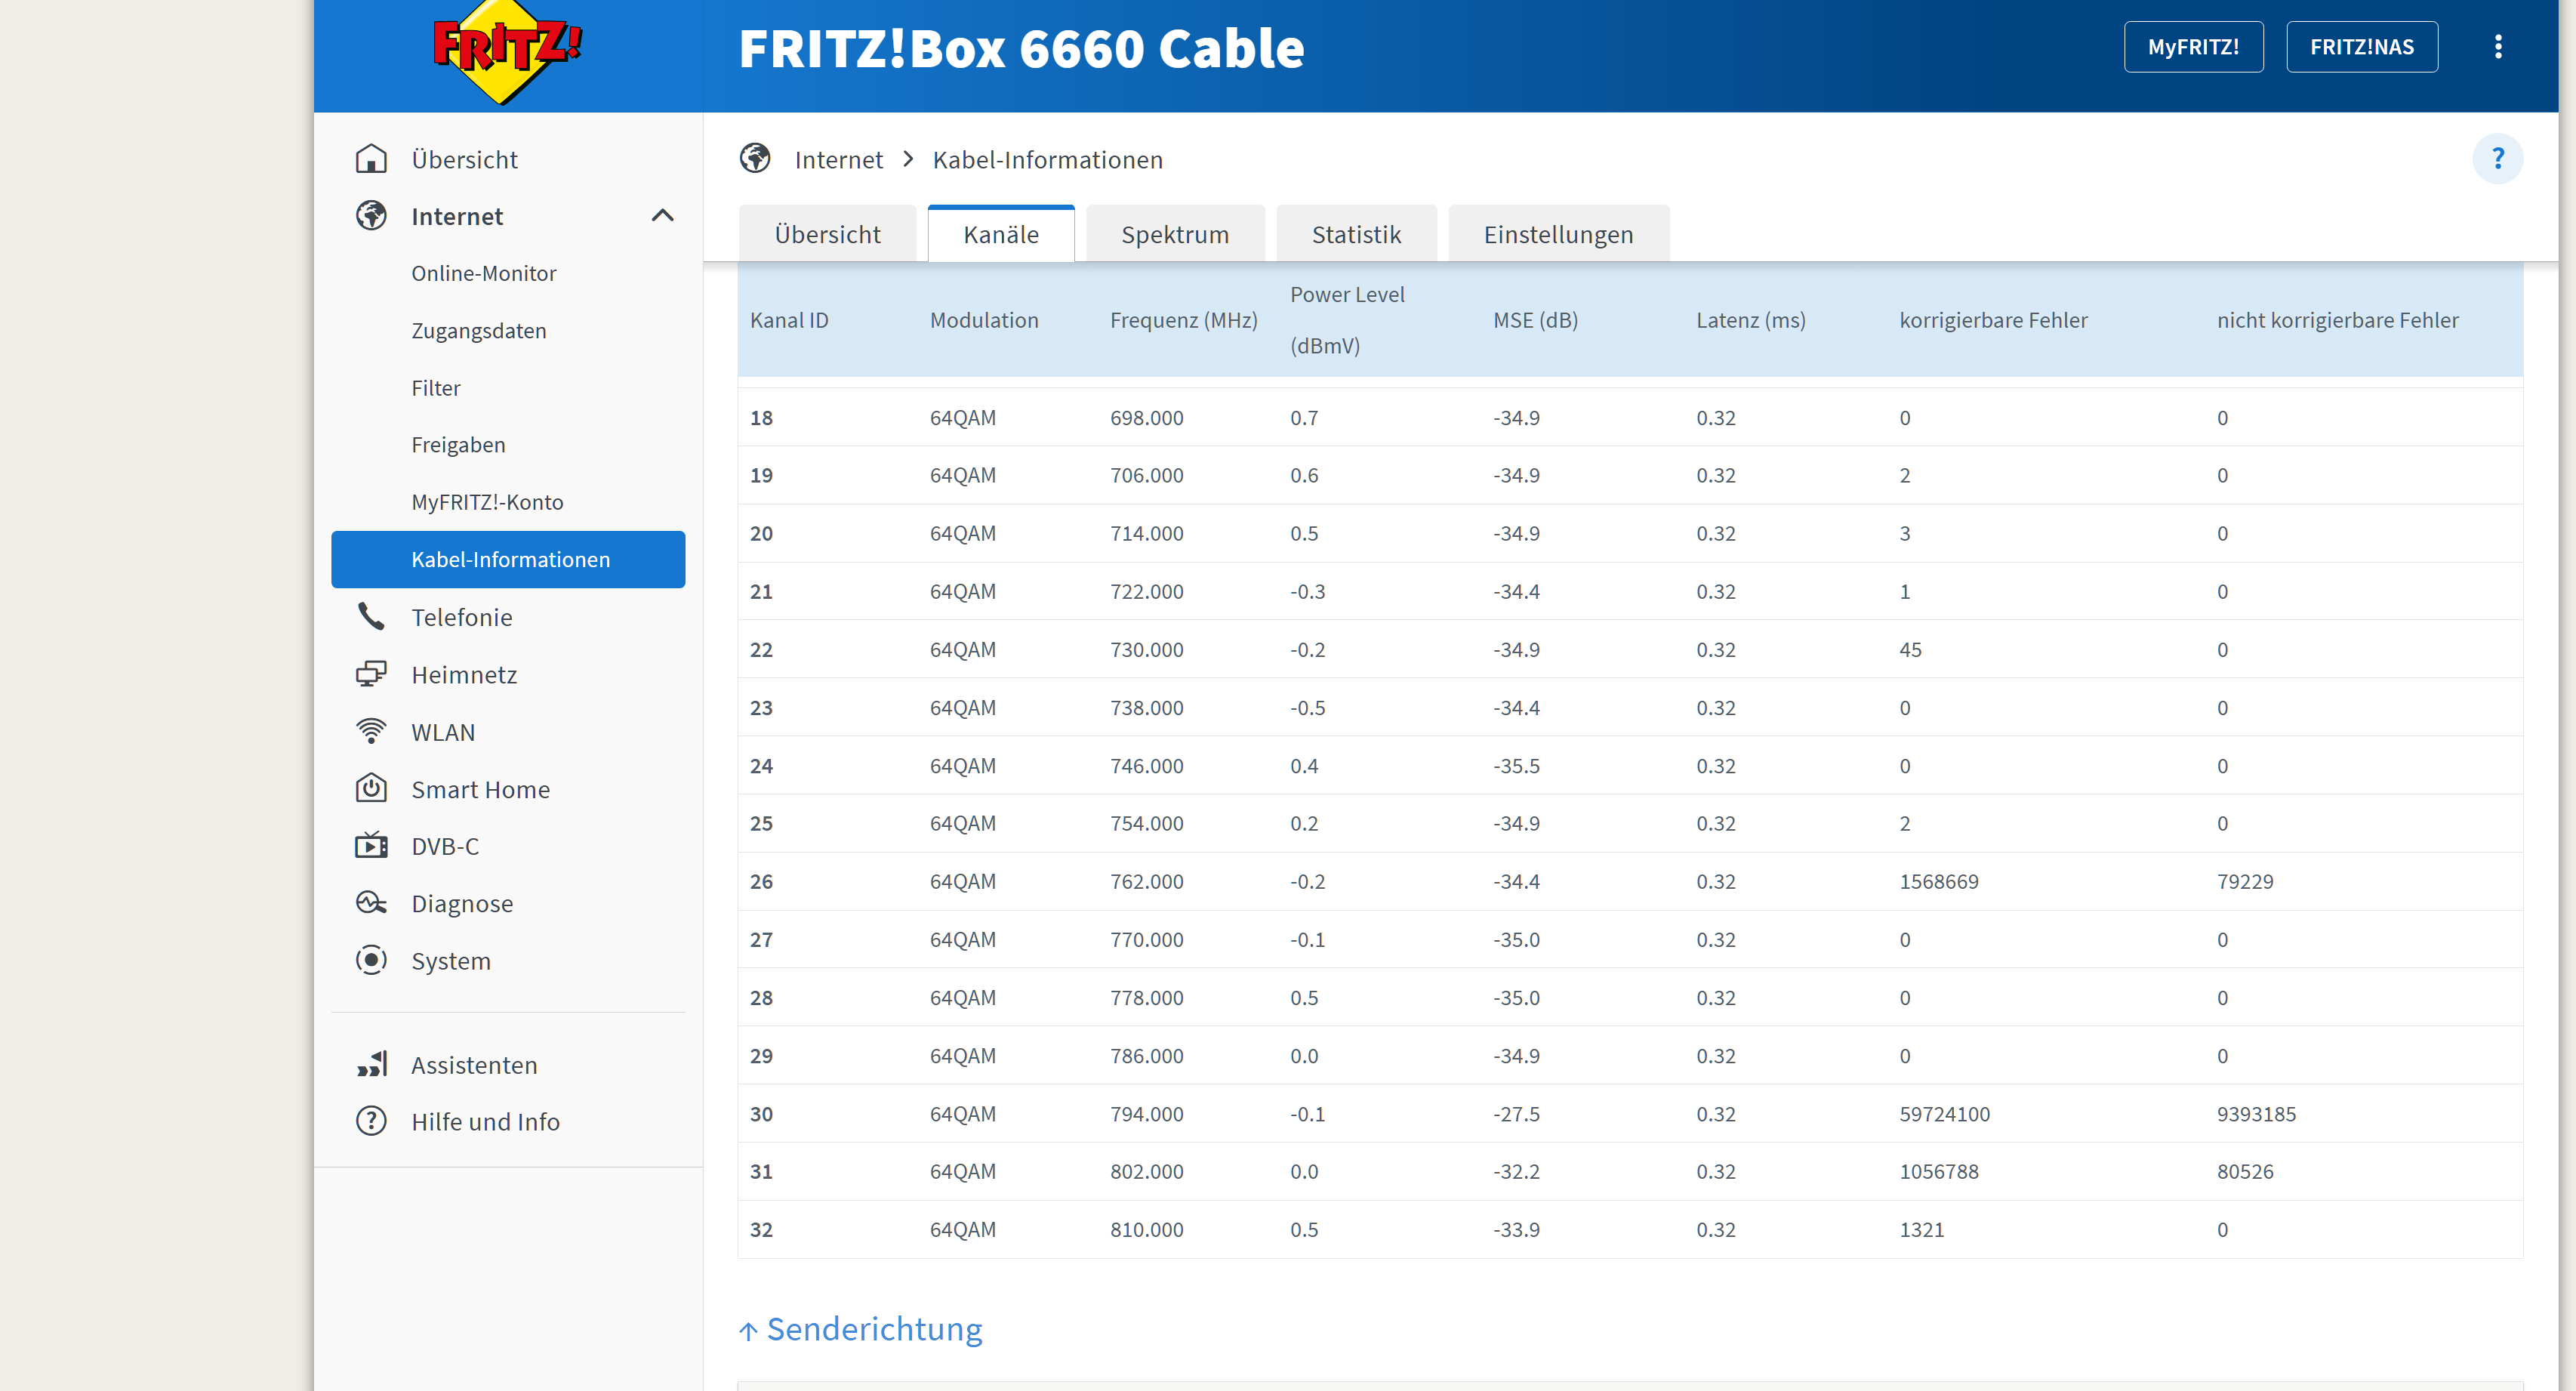Screen dimensions: 2576x1391
Task: Select Kabel-Informationen in sidebar
Action: 508,559
